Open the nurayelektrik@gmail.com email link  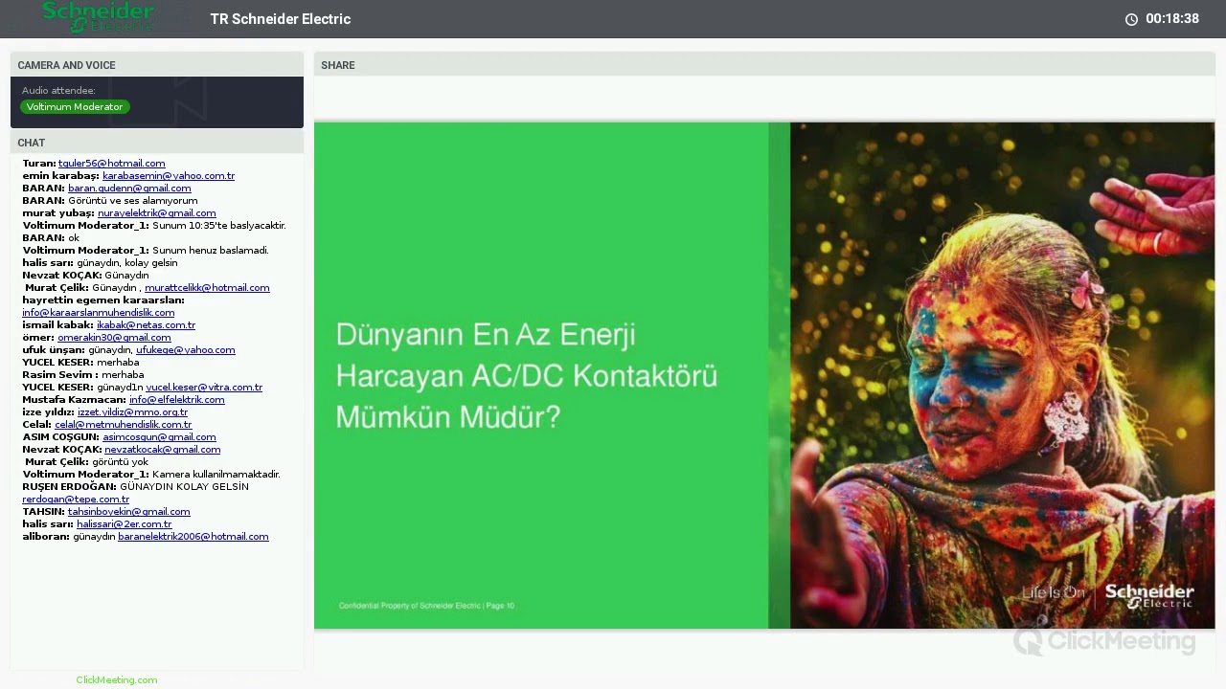[x=156, y=213]
